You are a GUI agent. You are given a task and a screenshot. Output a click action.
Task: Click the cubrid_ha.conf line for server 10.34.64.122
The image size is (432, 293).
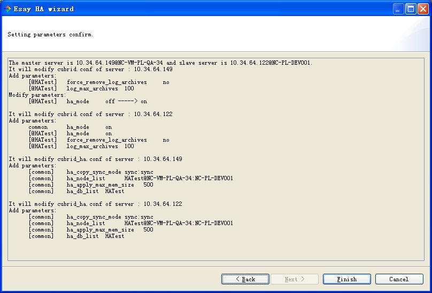95,204
